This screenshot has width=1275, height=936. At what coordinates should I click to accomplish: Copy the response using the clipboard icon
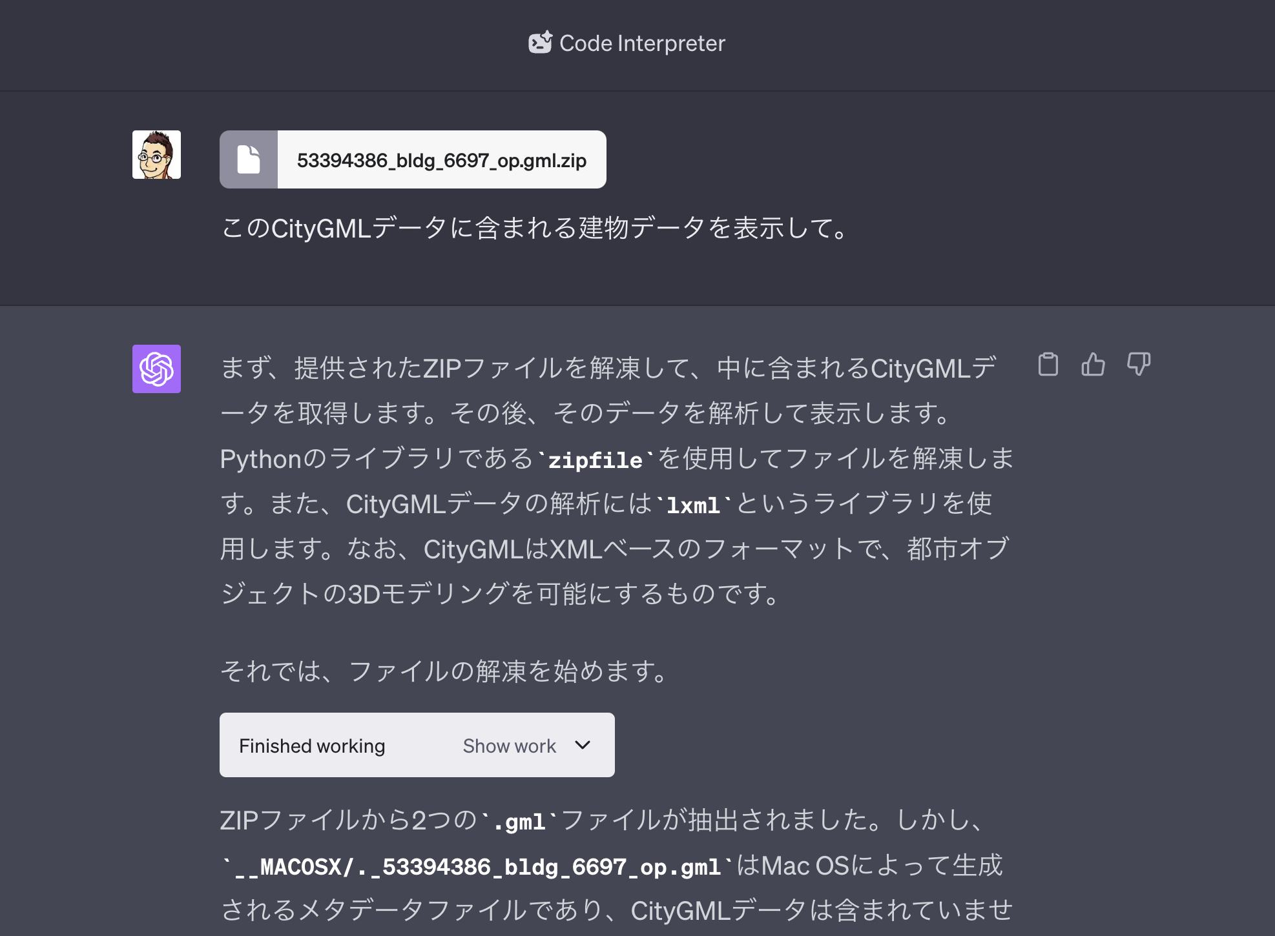point(1048,365)
